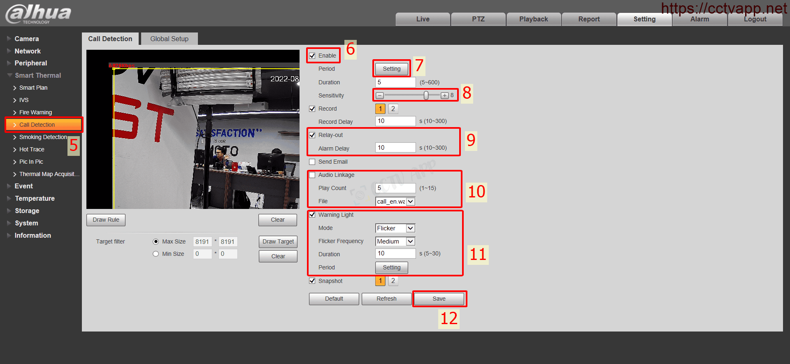The image size is (790, 364).
Task: Select Record channel 2 box
Action: (393, 109)
